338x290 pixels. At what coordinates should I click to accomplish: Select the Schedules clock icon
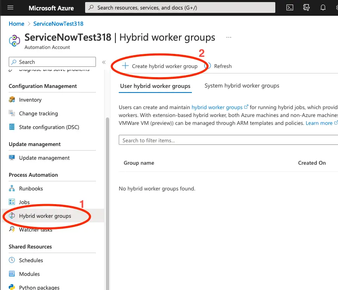click(x=12, y=260)
